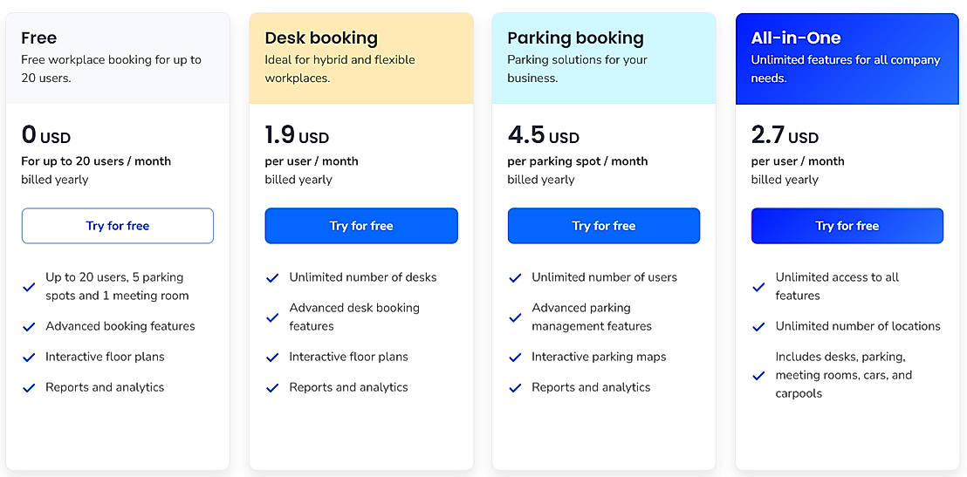Click checkmark beside Unlimited number of locations
The height and width of the screenshot is (477, 967).
point(758,327)
